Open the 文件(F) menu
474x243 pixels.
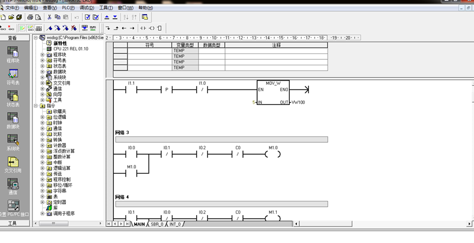(x=12, y=8)
